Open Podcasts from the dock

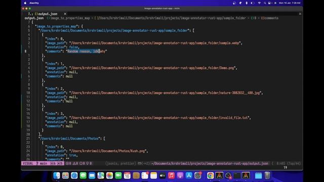180,175
